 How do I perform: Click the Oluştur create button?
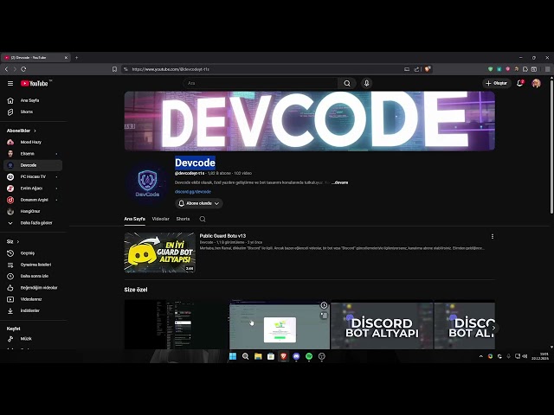click(x=497, y=83)
